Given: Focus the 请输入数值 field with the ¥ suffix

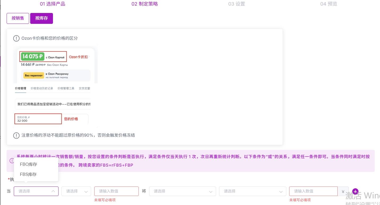Looking at the screenshot, I should (x=313, y=191).
